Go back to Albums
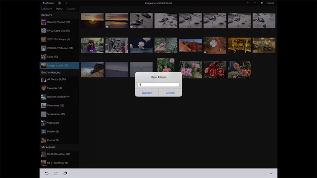The width and height of the screenshot is (317, 178). [48, 3]
